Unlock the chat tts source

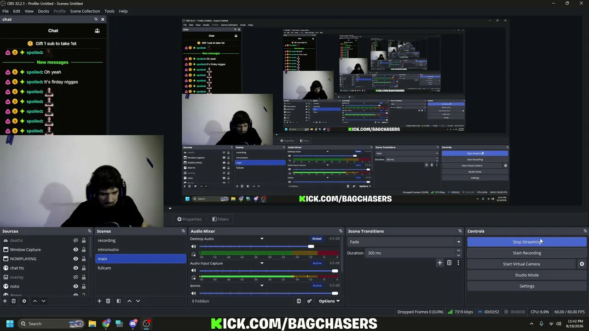click(x=83, y=268)
